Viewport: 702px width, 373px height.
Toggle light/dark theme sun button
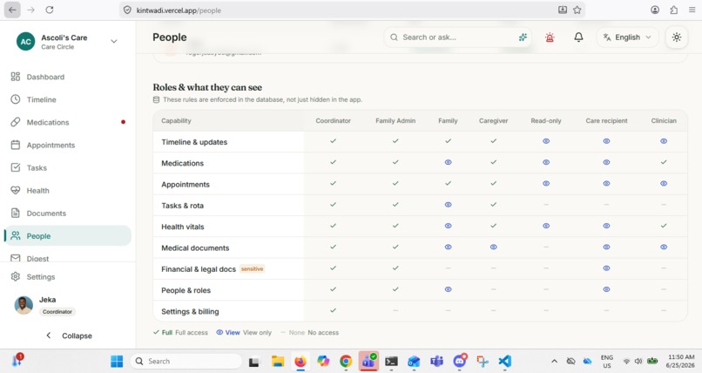pos(677,37)
